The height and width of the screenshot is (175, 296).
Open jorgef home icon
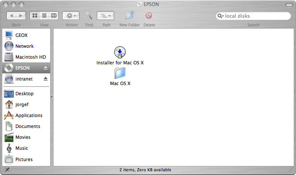click(x=9, y=105)
